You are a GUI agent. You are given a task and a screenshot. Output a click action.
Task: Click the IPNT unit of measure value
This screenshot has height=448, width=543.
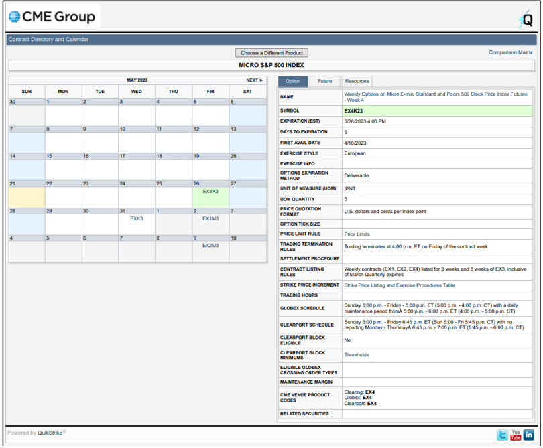point(350,189)
